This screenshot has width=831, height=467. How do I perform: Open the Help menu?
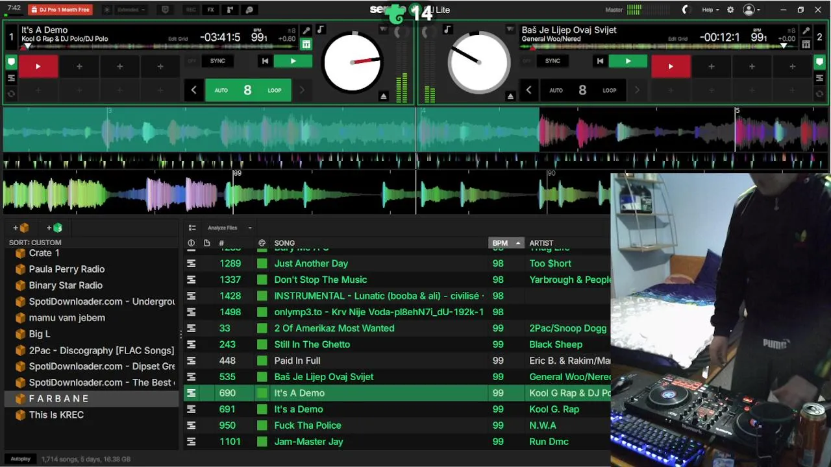(710, 10)
